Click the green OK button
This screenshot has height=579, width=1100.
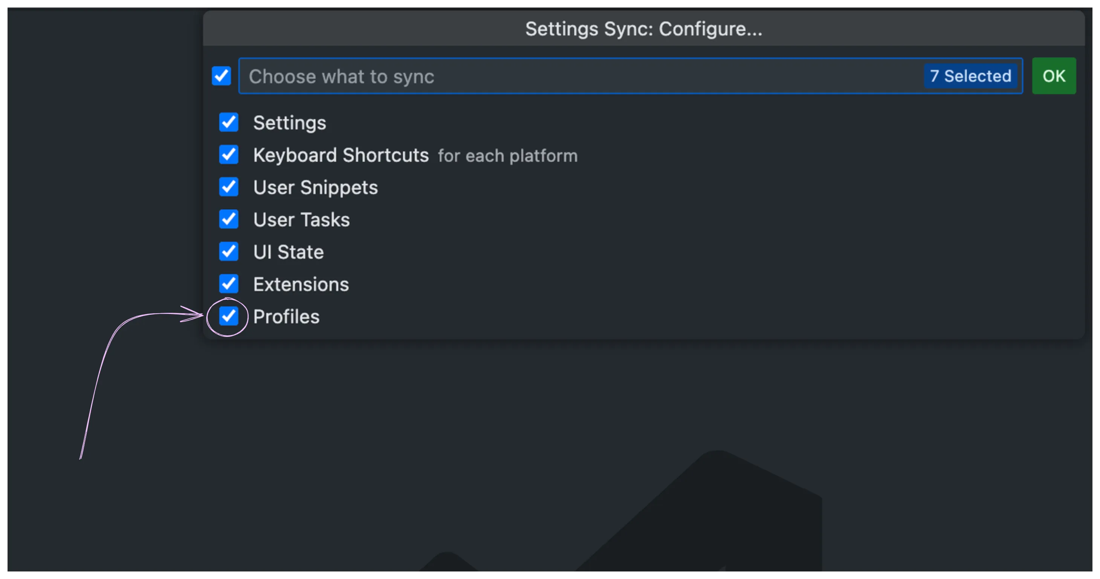pos(1053,76)
